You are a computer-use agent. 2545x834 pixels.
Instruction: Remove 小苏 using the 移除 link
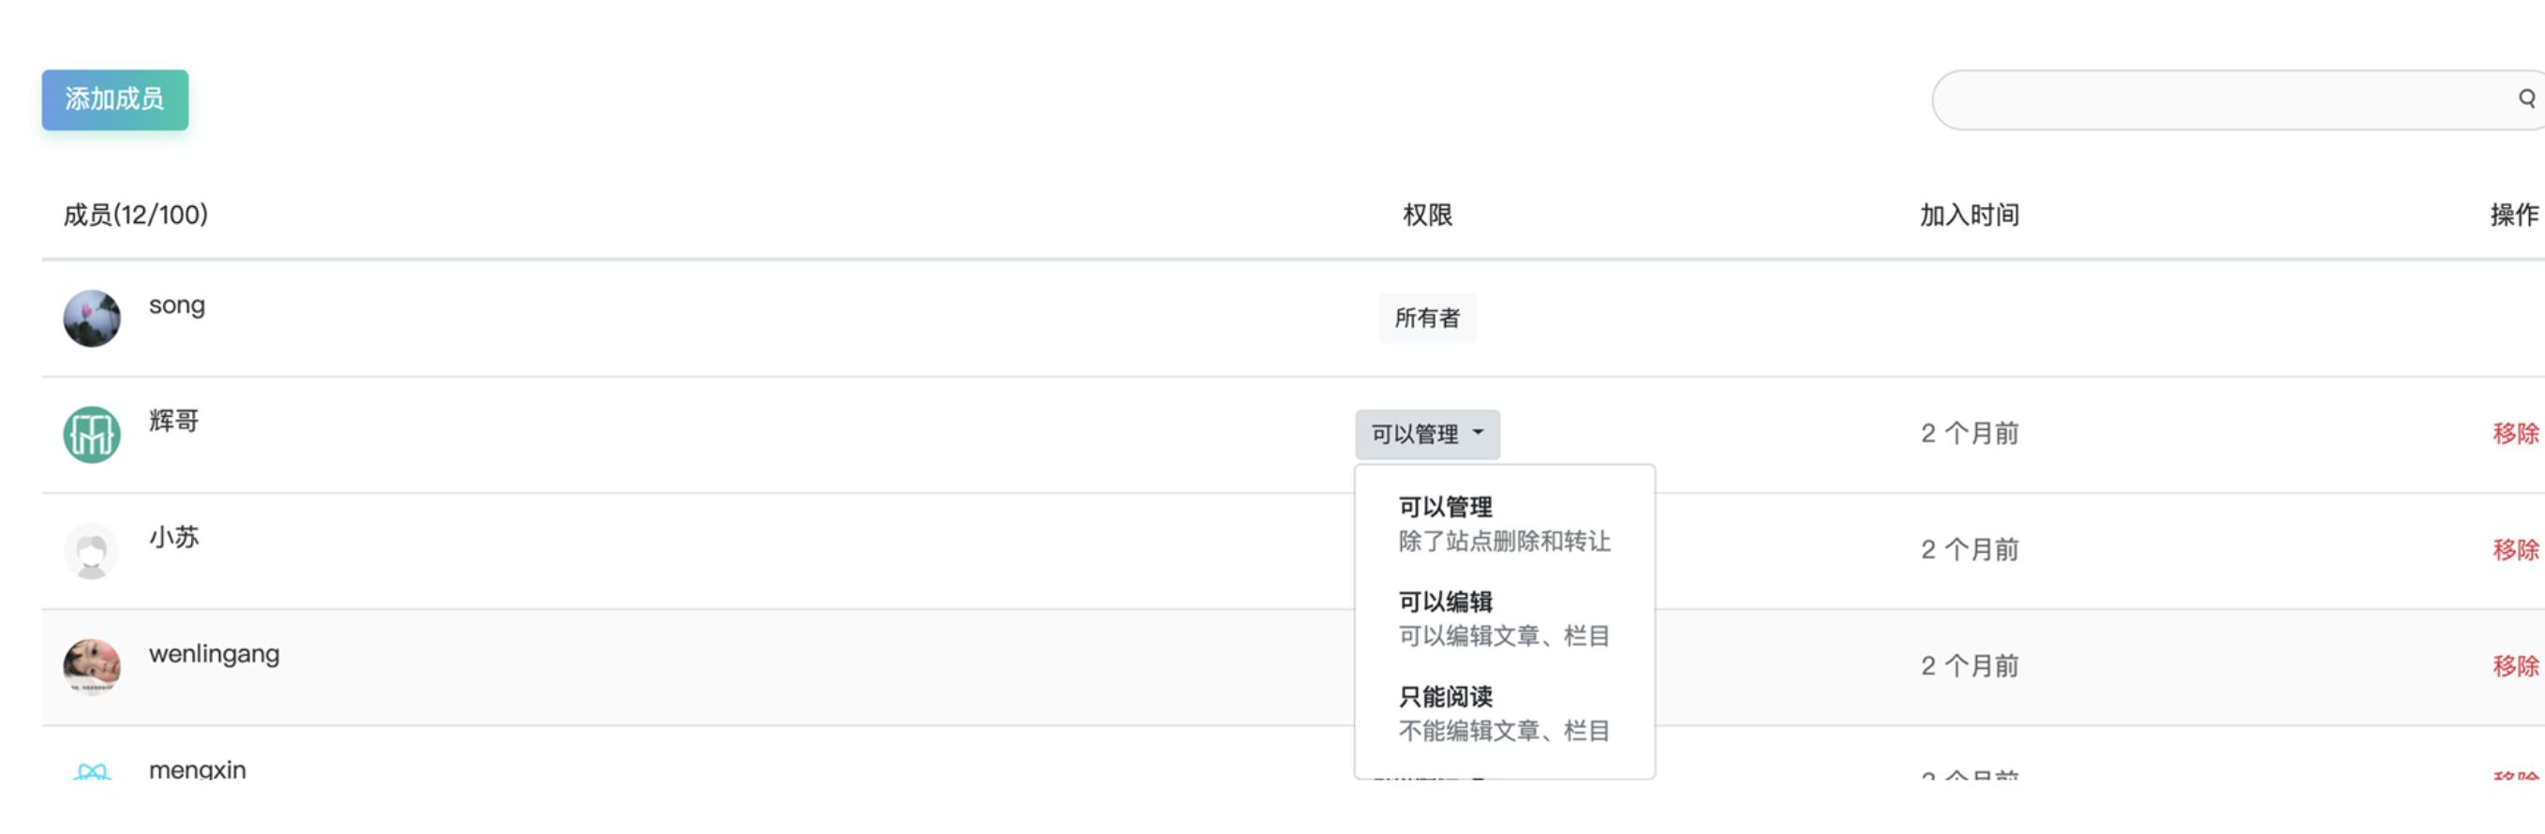(x=2514, y=550)
